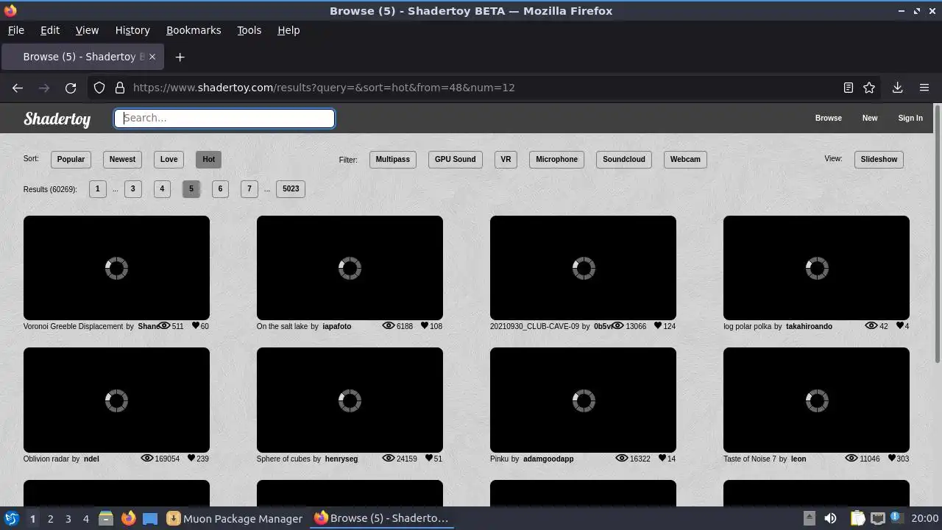Switch view to Slideshow

[x=879, y=159]
